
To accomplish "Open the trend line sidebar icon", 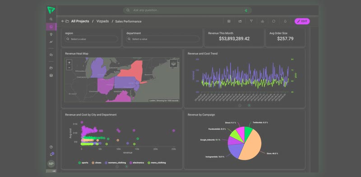I will pyautogui.click(x=51, y=42).
